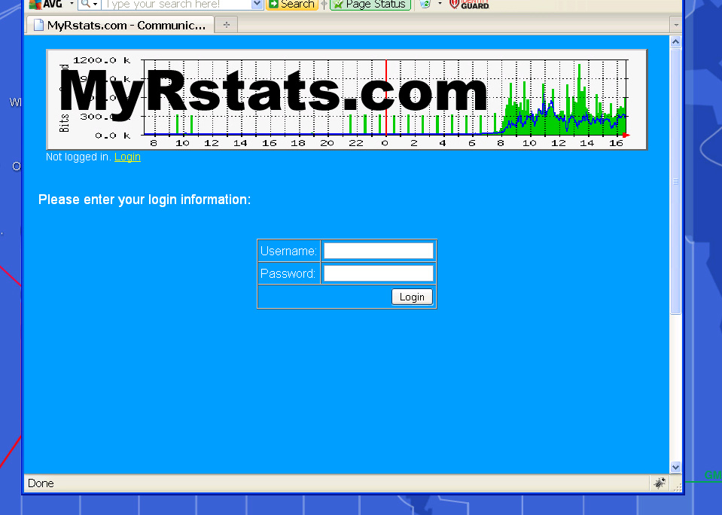Screen dimensions: 722x515
Task: Click the AVG toolbar logo
Action: [46, 5]
